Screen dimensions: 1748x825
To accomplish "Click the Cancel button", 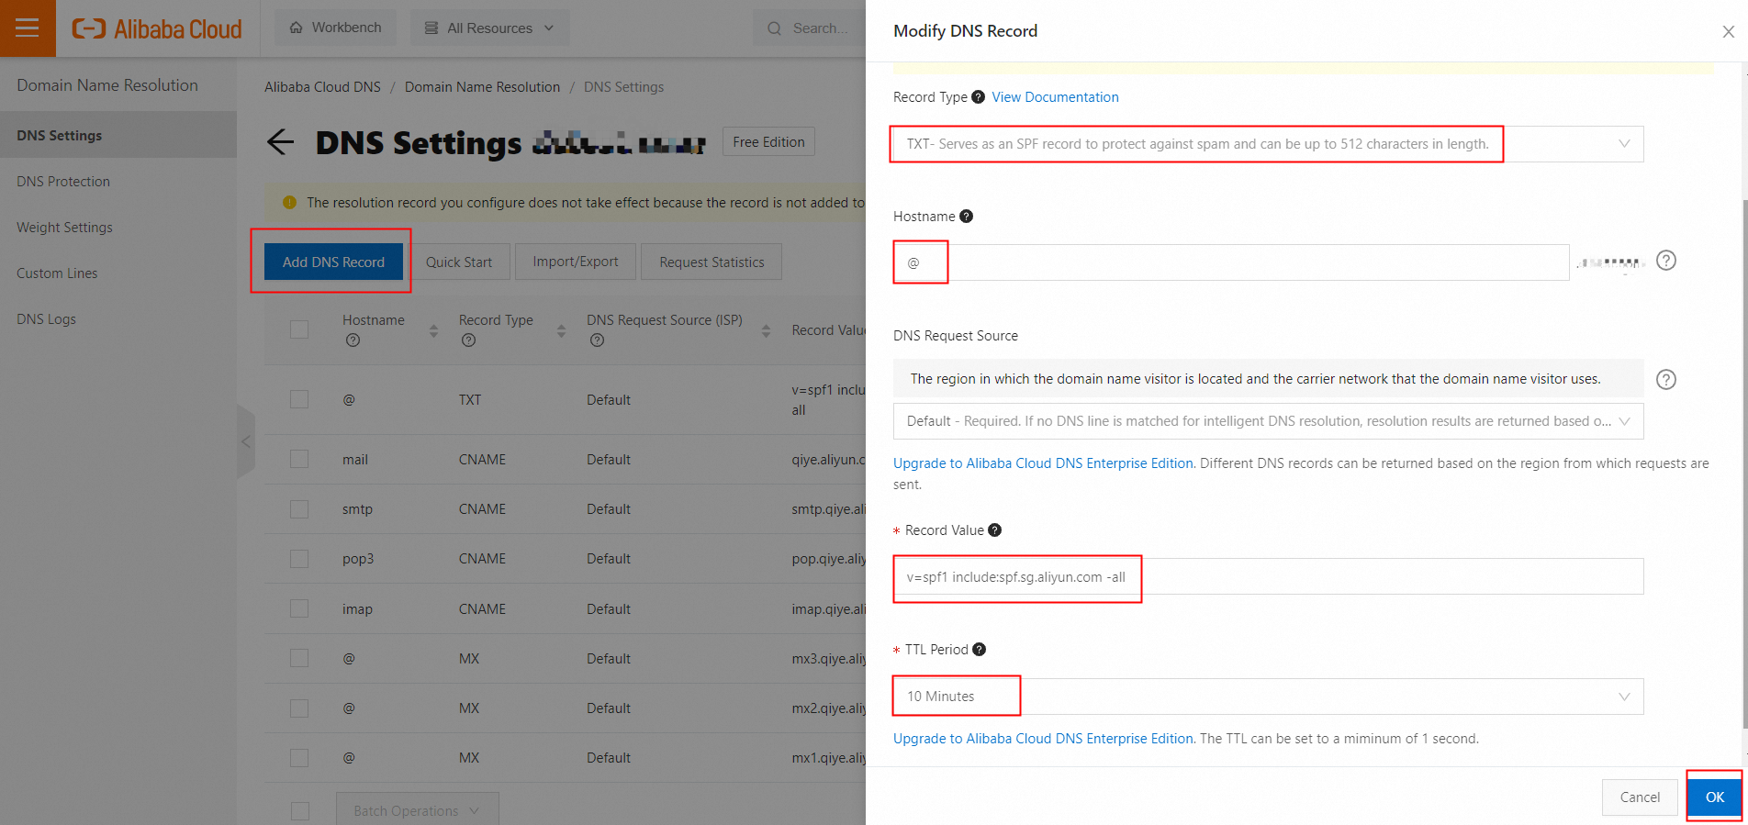I will pos(1640,797).
